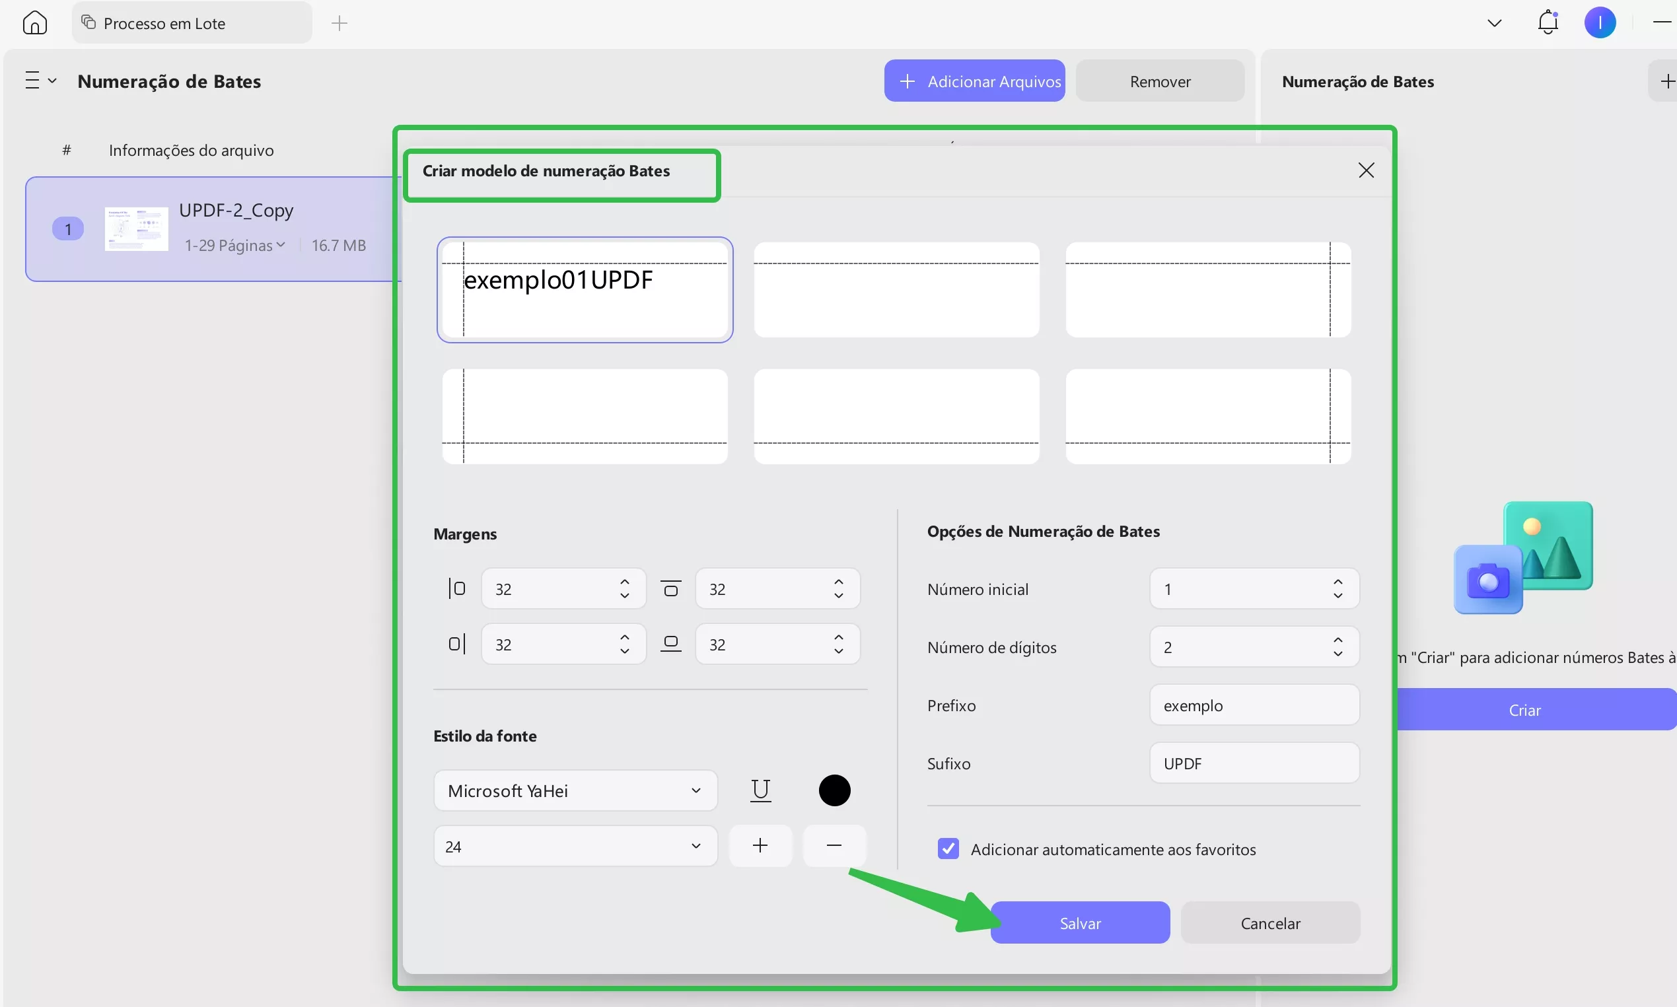Select the top-center position box
Screen dimensions: 1677x1007
896,290
